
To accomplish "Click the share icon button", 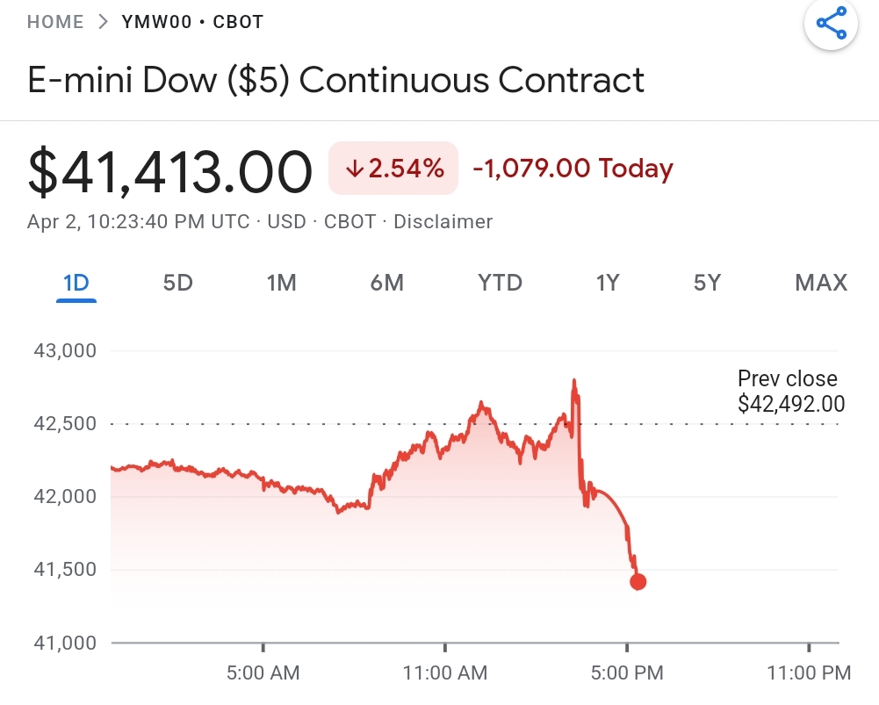I will pyautogui.click(x=831, y=25).
